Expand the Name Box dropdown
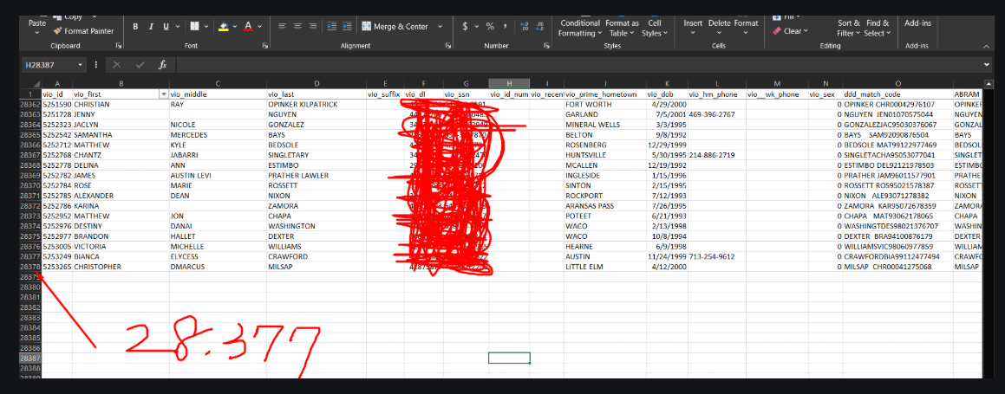Image resolution: width=1005 pixels, height=394 pixels. (82, 65)
